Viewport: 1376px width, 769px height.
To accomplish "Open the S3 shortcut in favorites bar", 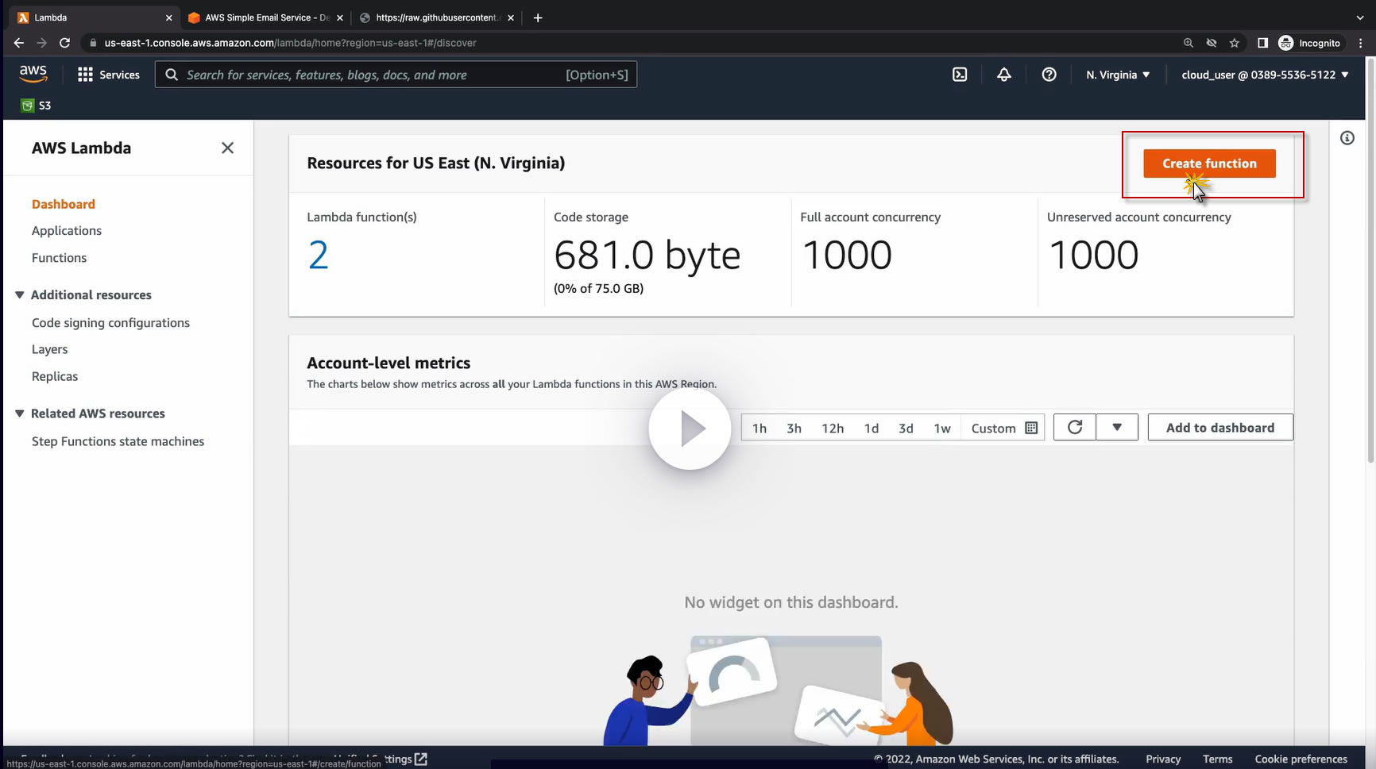I will coord(37,106).
